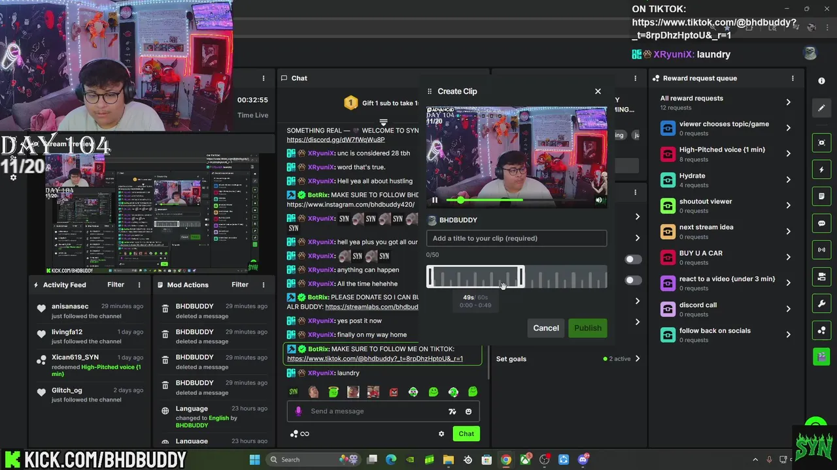Open the streamlabs donate link in chat
Screen dimensions: 837x470
[371, 307]
